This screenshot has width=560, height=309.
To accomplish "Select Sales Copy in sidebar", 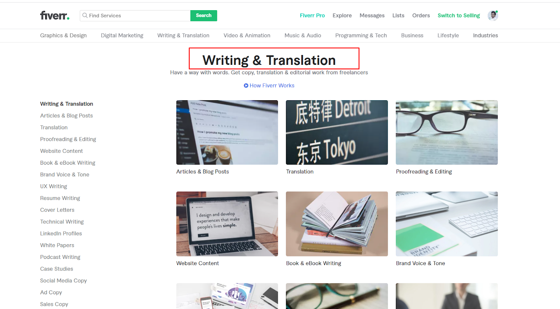I will point(54,304).
